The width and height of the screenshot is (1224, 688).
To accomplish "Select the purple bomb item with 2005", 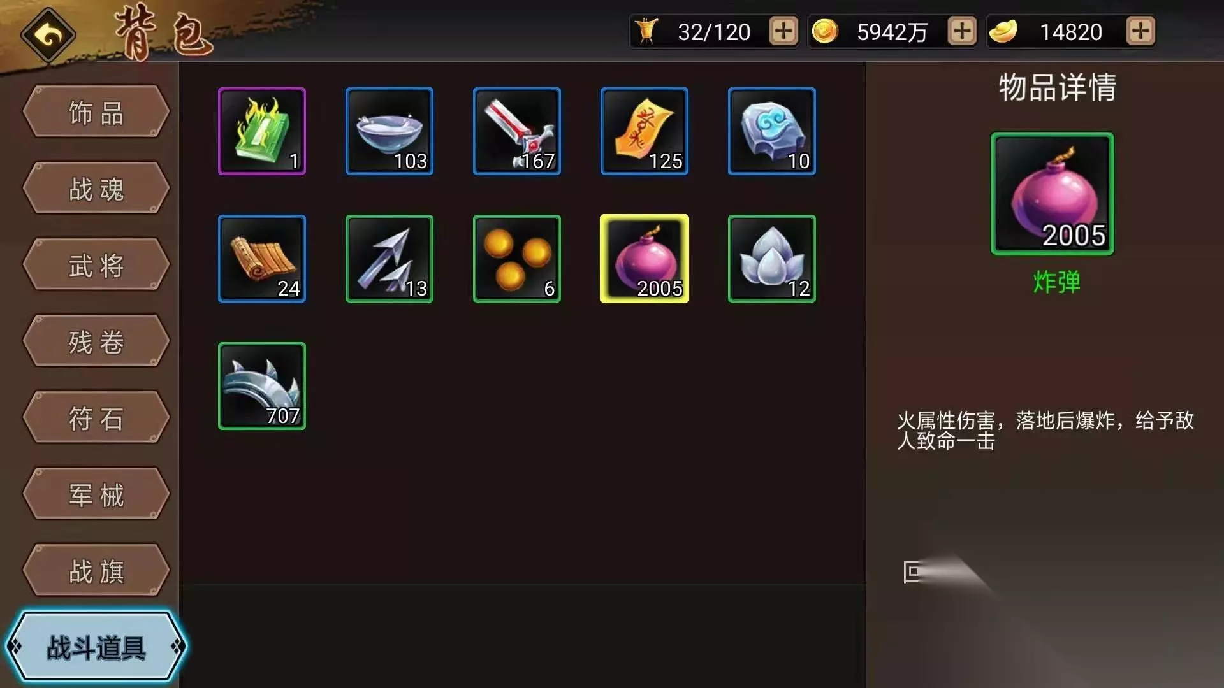I will pyautogui.click(x=645, y=259).
